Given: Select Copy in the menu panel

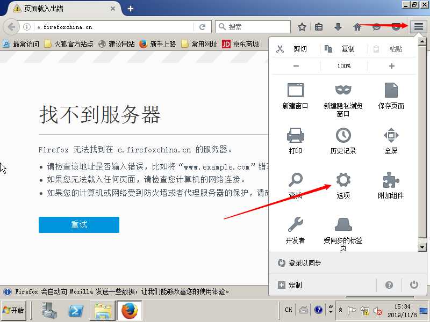Looking at the screenshot, I should point(343,49).
